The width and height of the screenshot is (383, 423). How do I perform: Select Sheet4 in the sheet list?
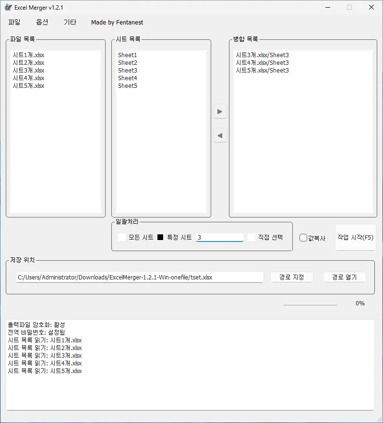tap(161, 78)
